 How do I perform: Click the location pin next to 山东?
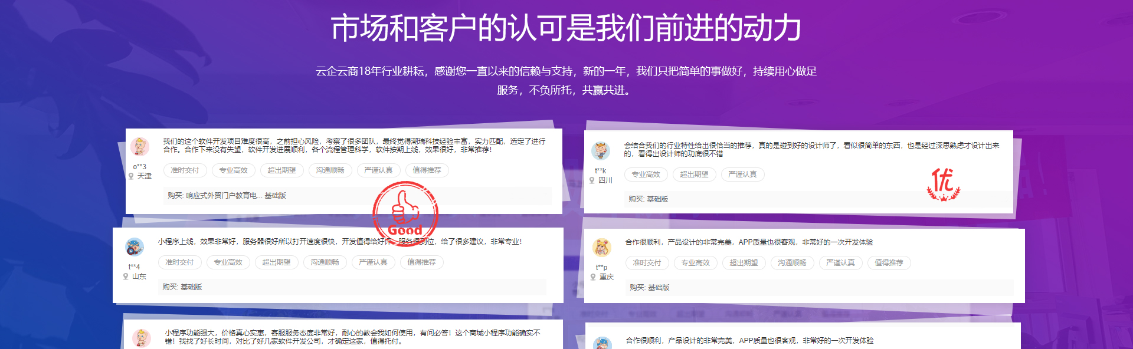pyautogui.click(x=126, y=276)
